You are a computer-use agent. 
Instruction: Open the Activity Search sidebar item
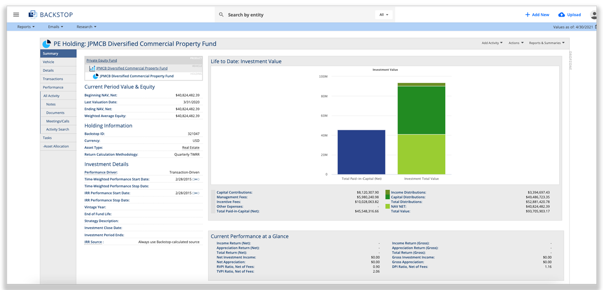pyautogui.click(x=58, y=129)
